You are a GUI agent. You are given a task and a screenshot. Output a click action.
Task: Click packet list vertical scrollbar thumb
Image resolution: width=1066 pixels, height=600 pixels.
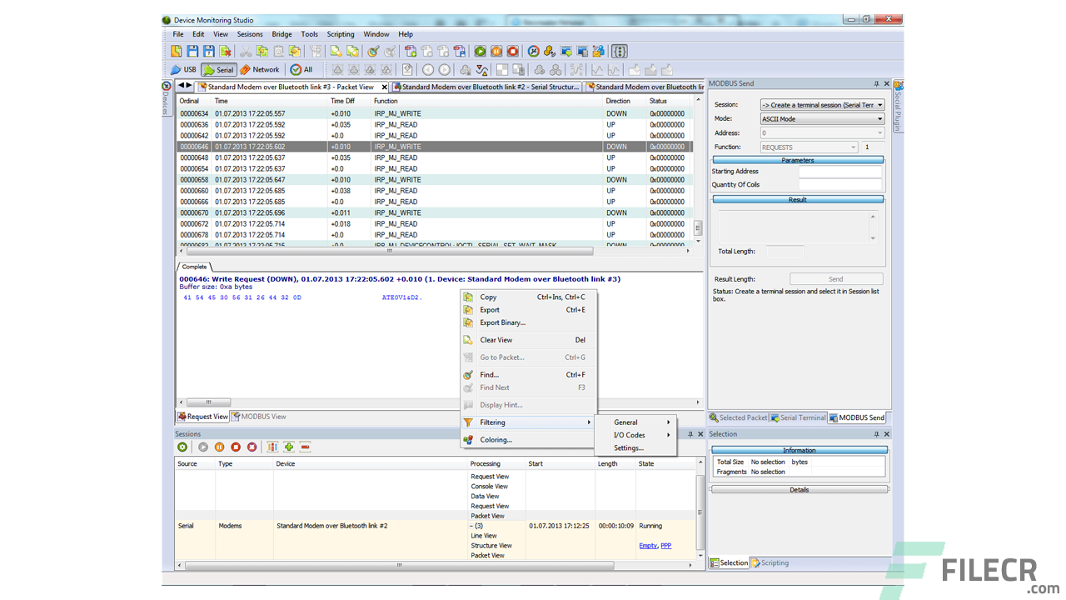click(x=699, y=227)
